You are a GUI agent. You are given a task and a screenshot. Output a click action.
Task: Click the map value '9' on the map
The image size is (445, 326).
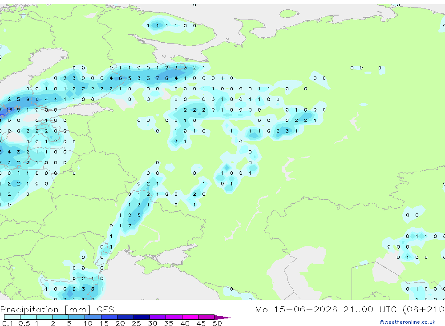28,99
